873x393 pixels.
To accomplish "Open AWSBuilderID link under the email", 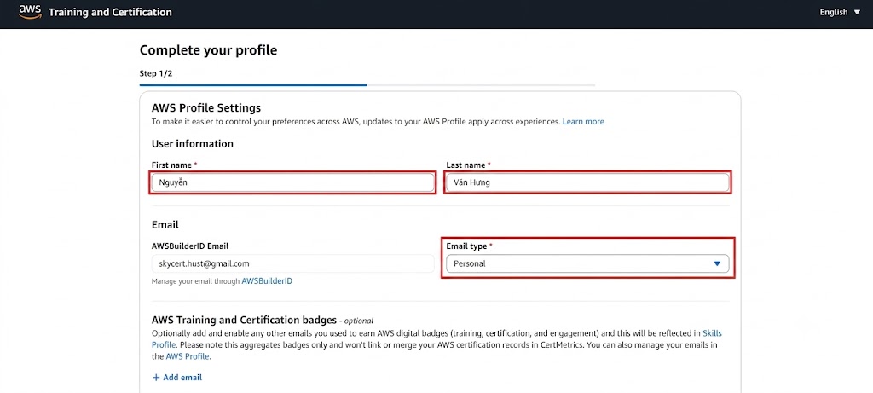I will (x=267, y=281).
